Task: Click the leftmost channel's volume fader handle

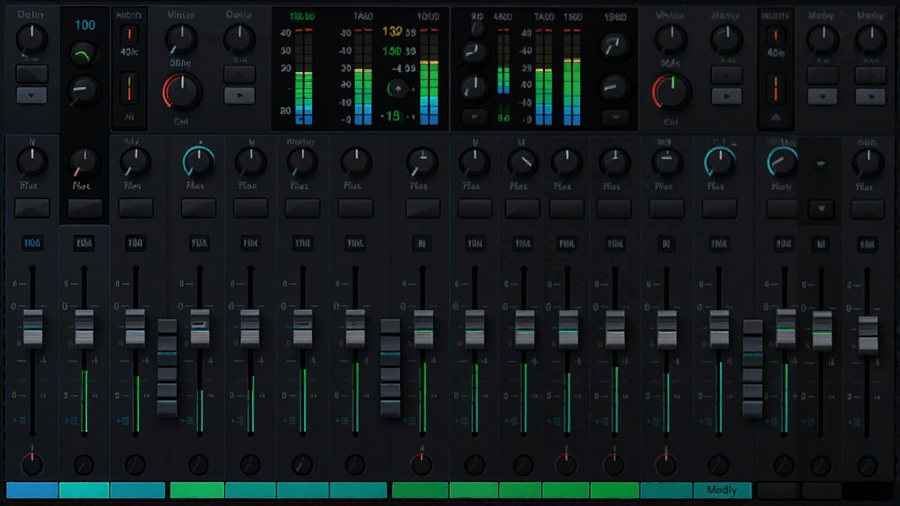Action: coord(33,328)
